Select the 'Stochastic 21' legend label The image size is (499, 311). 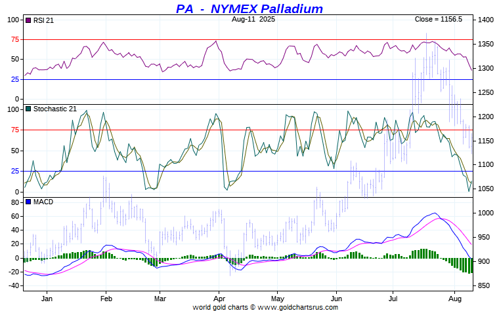pyautogui.click(x=55, y=109)
